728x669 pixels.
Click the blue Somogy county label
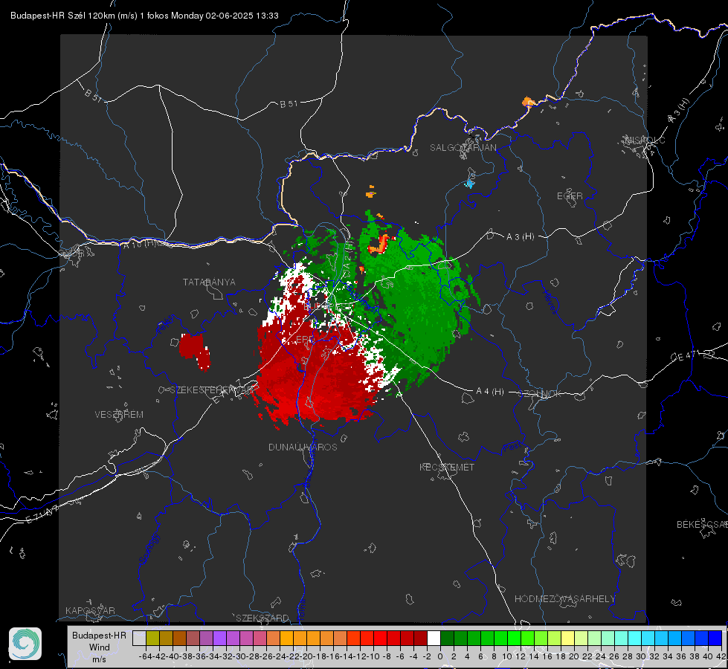pyautogui.click(x=149, y=549)
